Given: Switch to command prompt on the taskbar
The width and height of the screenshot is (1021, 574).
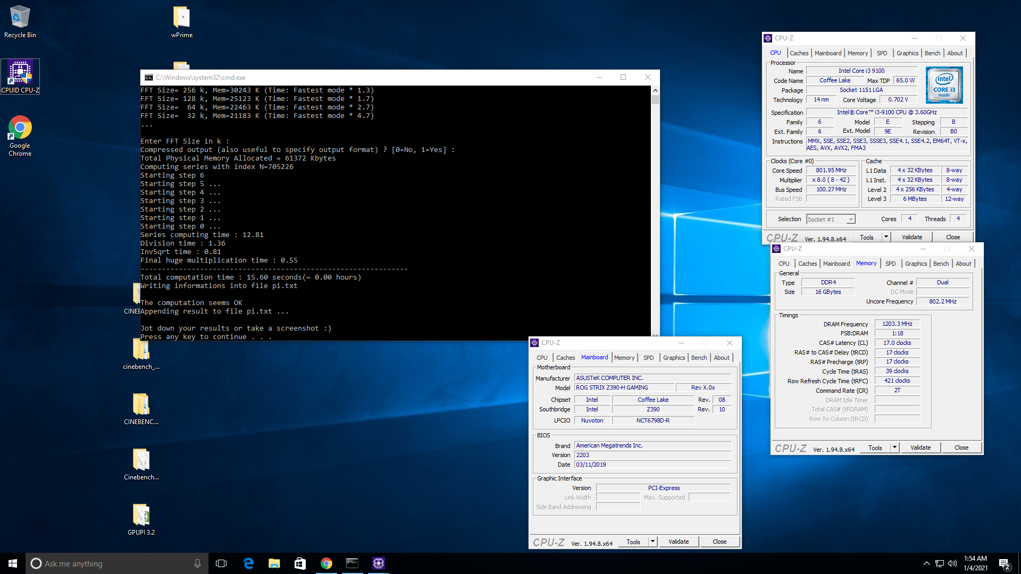Looking at the screenshot, I should (x=352, y=563).
